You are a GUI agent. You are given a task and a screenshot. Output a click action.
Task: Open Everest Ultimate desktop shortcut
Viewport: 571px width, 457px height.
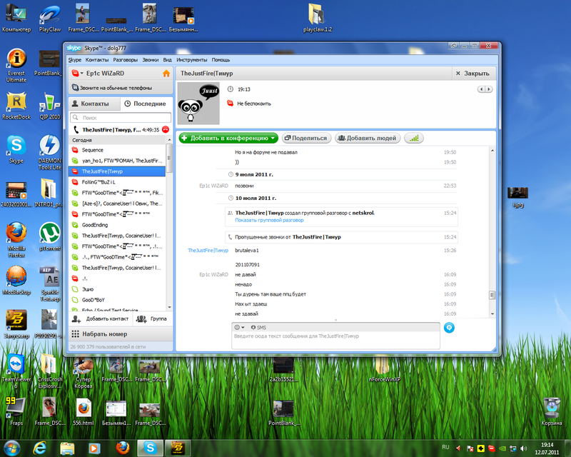[x=16, y=65]
